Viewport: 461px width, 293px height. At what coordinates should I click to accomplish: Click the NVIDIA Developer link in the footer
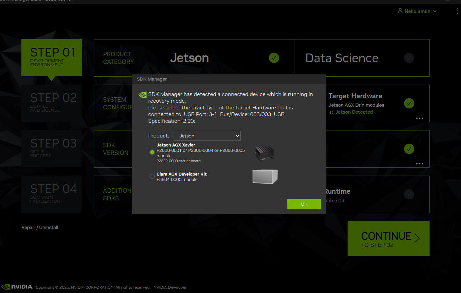pos(170,287)
